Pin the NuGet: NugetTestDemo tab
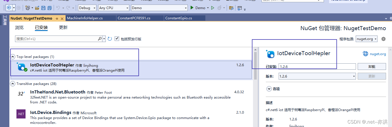Screen dimensions: 392x127 pos(57,18)
